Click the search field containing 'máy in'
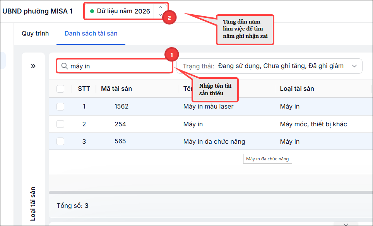This screenshot has height=226, width=373. point(115,66)
